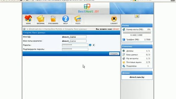This screenshot has width=176, height=99.
Task: Click the Почтовые ящики icon
Action: (124, 62)
